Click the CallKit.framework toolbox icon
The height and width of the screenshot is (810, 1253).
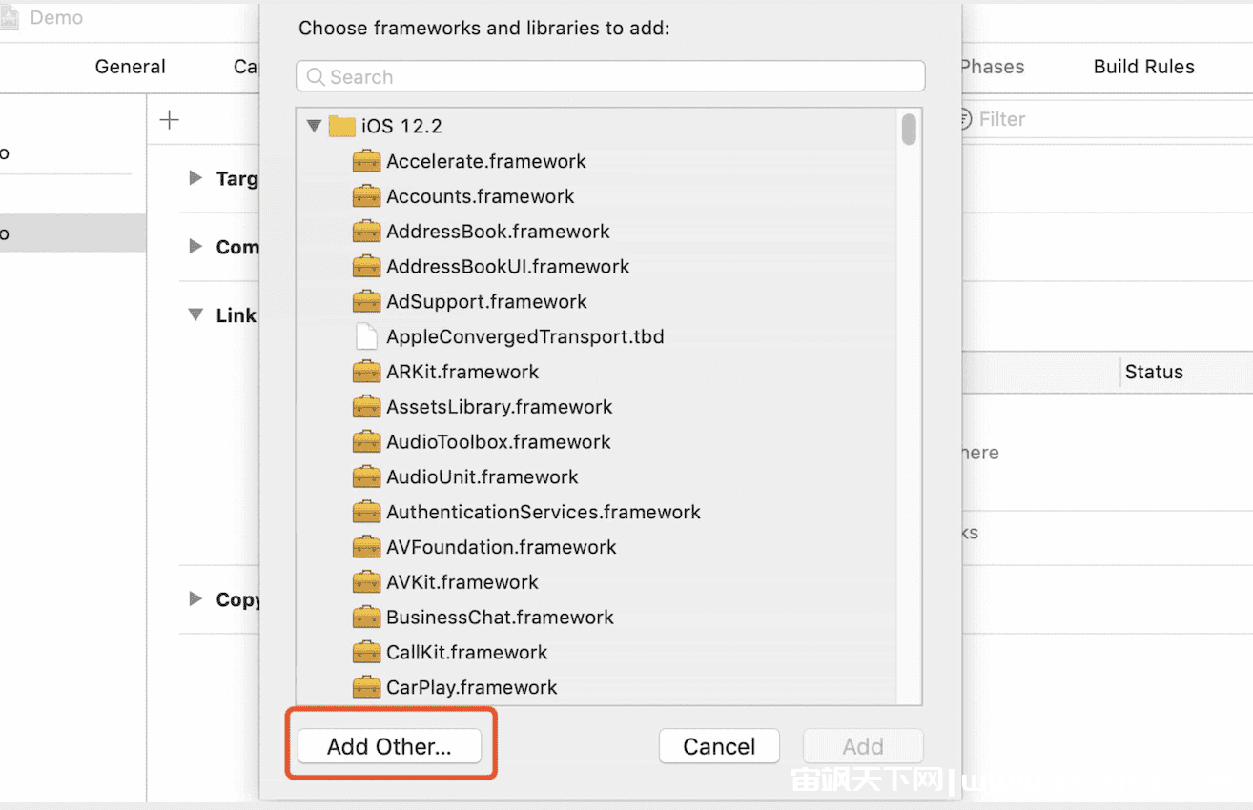(367, 653)
